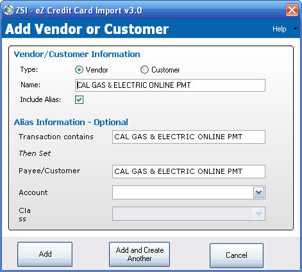Click the Vendor/Customer Information section heading
Image resolution: width=302 pixels, height=272 pixels.
coord(77,55)
